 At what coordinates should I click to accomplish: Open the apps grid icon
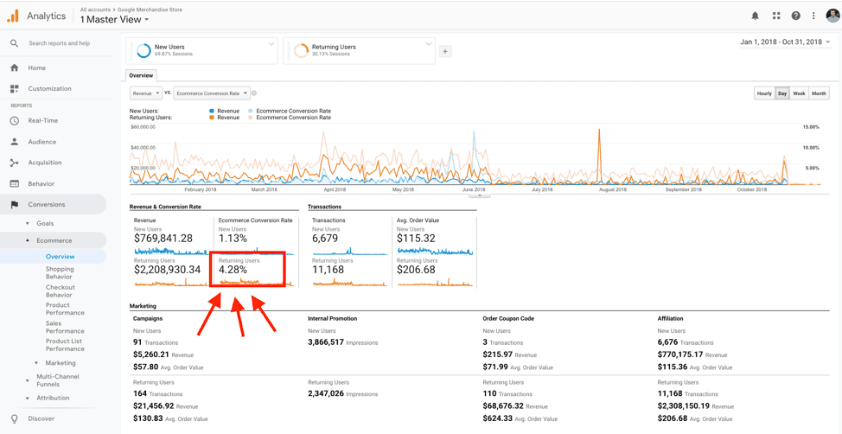pyautogui.click(x=775, y=16)
